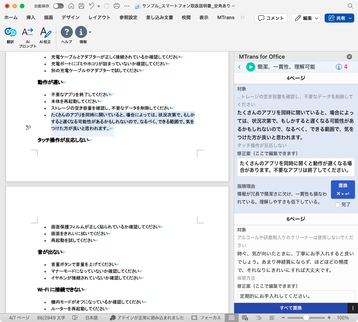Viewport: 358px width, 322px height.
Task: Adjust the zoom slider in the status bar
Action: tap(307, 317)
